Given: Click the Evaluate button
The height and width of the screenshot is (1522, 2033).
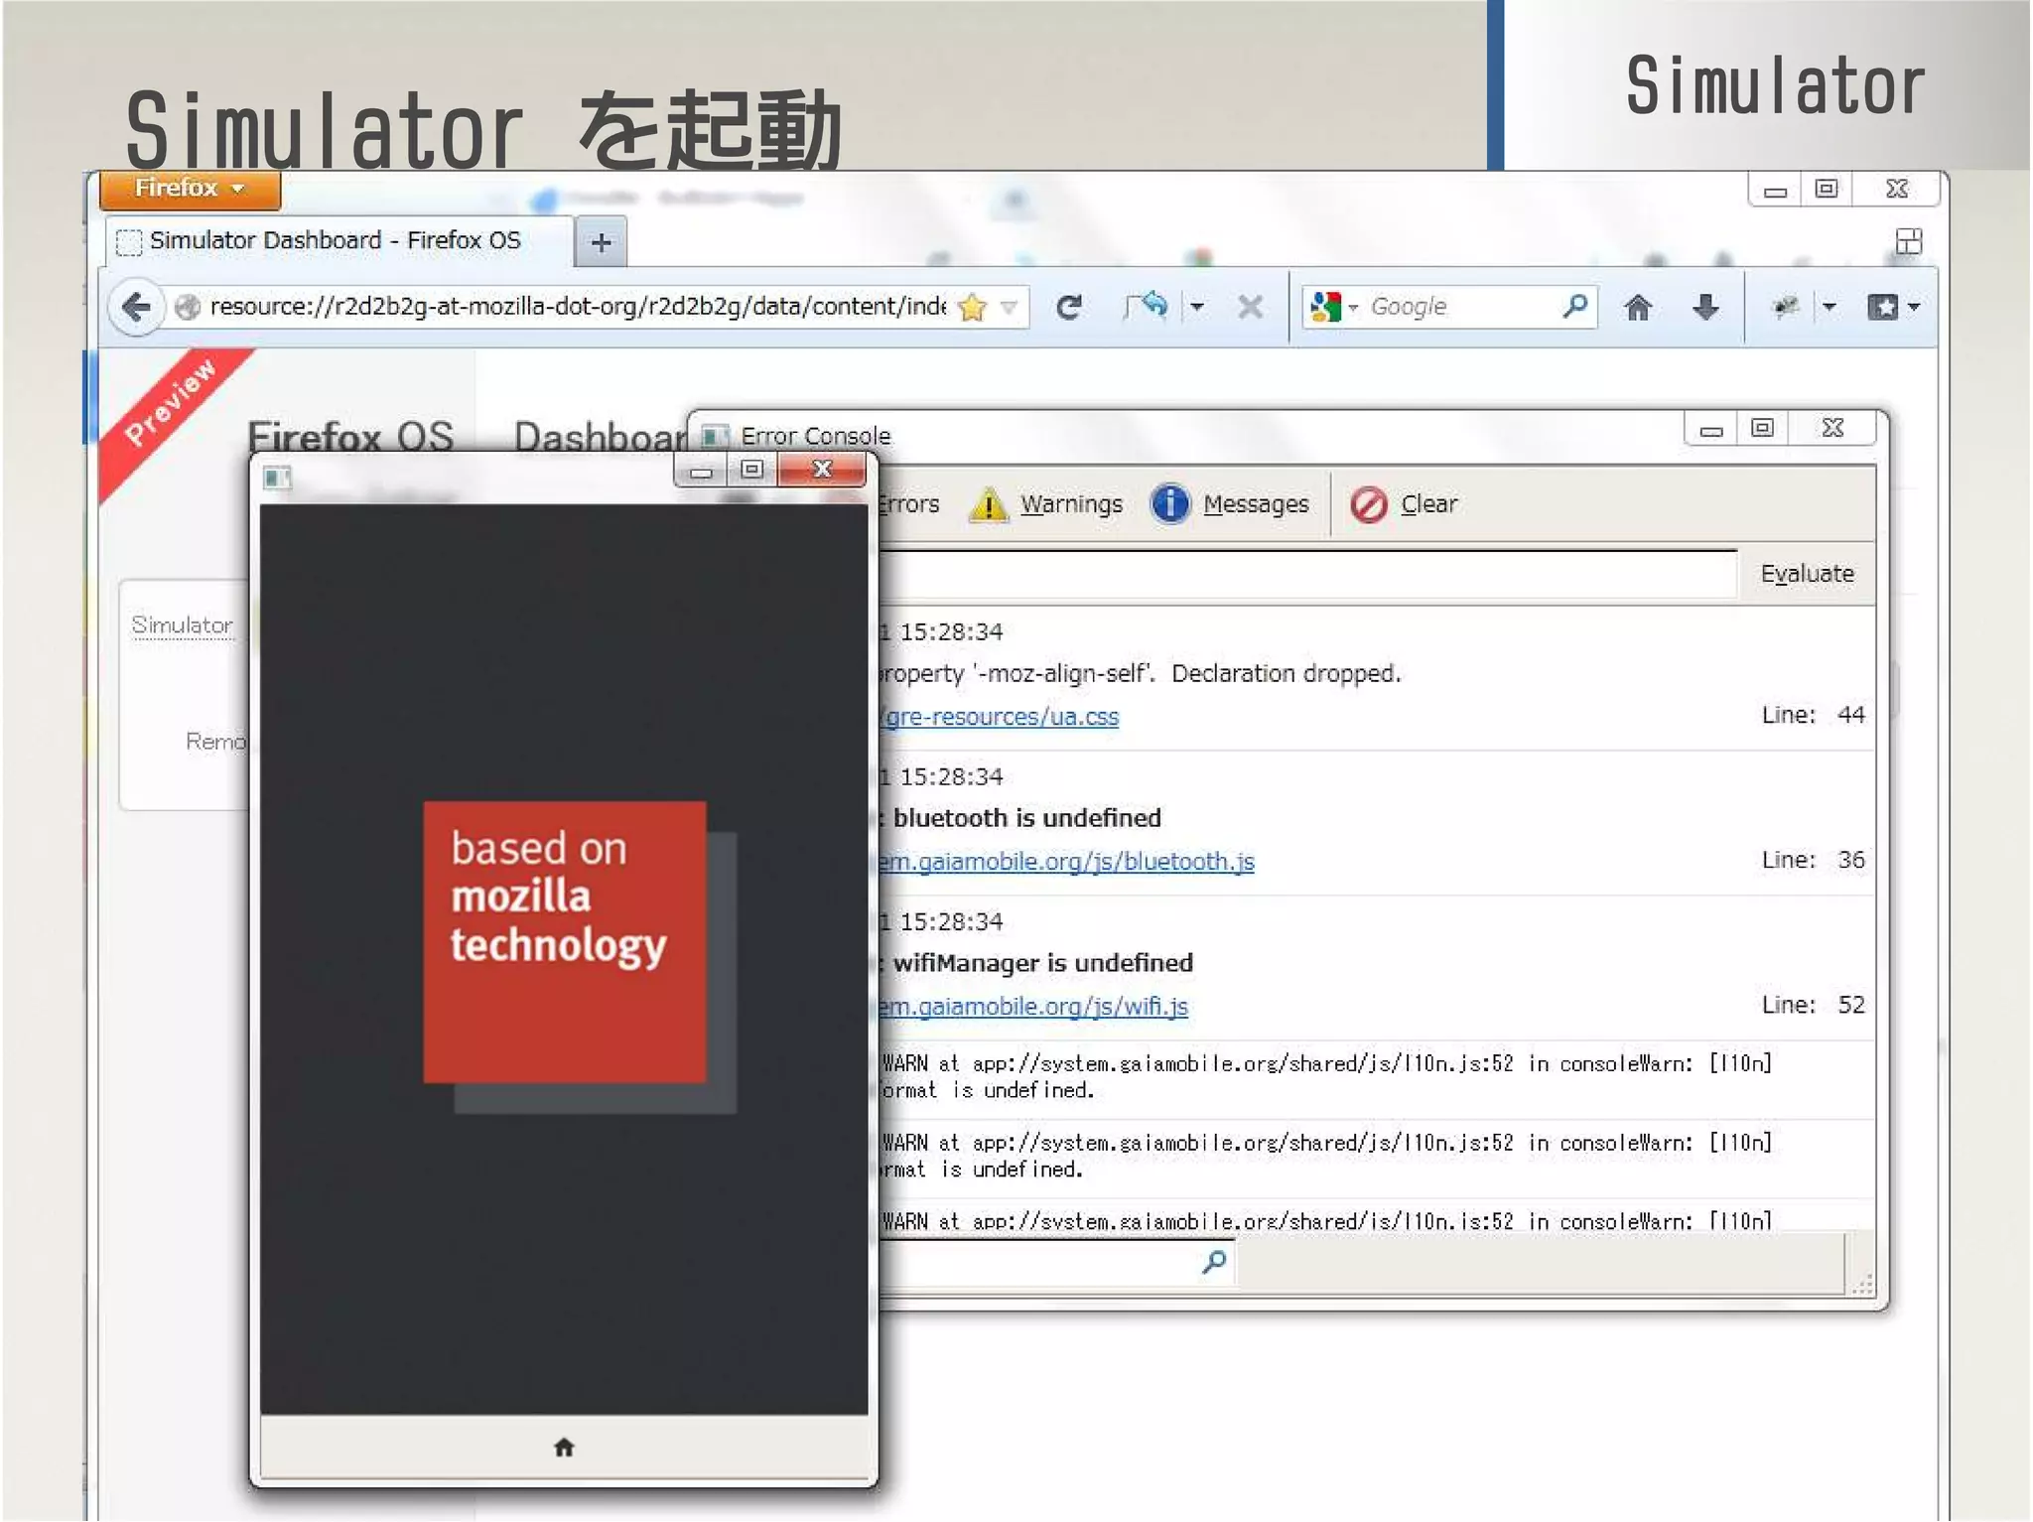Looking at the screenshot, I should 1807,574.
